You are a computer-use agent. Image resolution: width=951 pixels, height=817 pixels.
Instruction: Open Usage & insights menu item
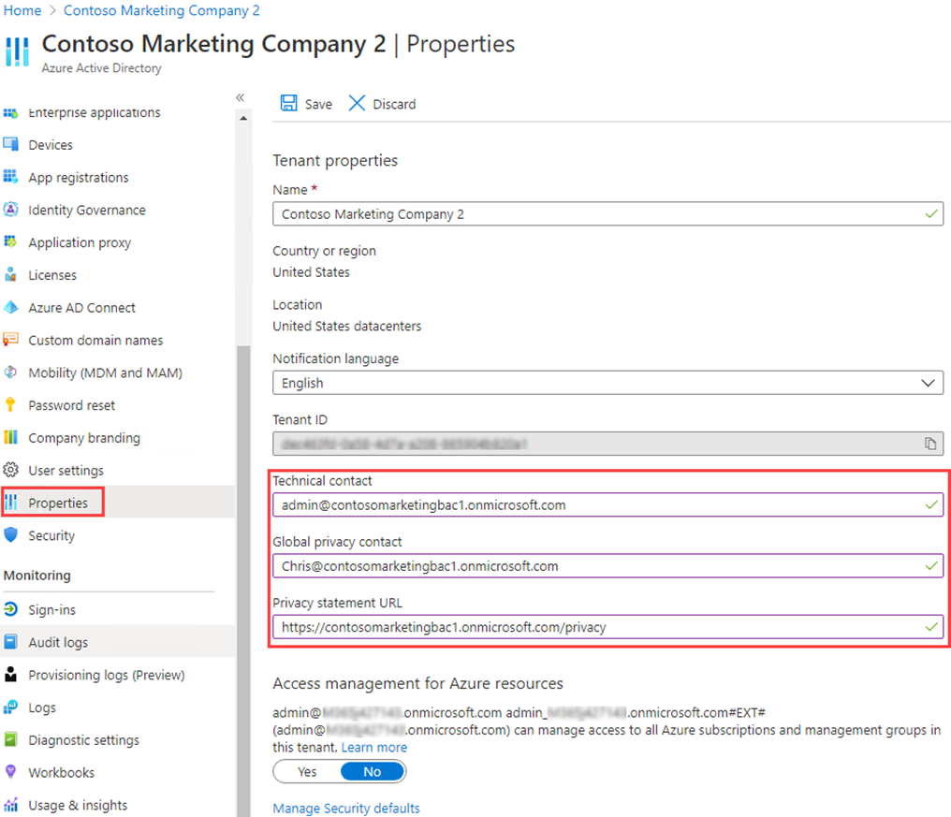coord(78,805)
